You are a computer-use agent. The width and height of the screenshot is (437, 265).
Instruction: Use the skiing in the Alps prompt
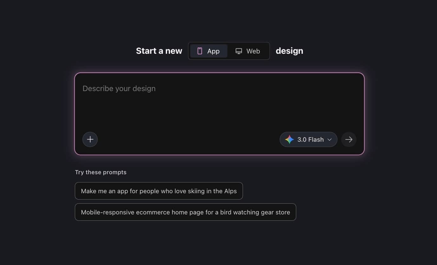click(x=159, y=191)
